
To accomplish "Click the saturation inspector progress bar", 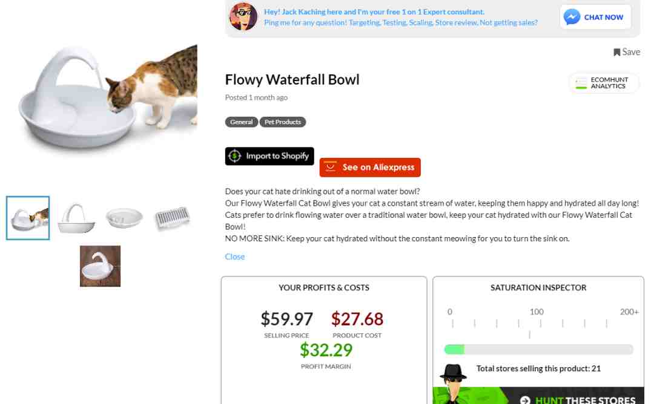I will pyautogui.click(x=538, y=349).
